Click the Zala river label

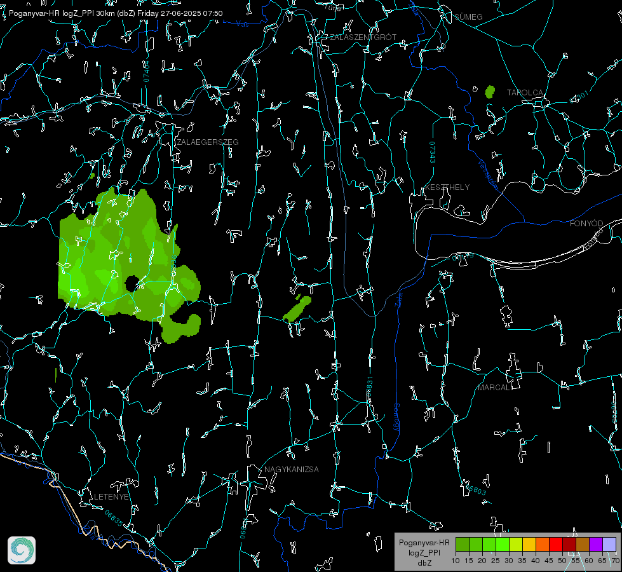[399, 297]
